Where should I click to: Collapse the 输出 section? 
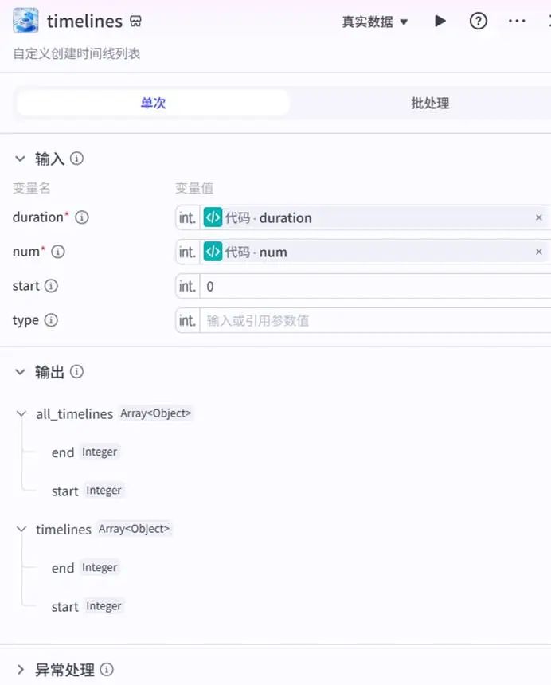(20, 372)
